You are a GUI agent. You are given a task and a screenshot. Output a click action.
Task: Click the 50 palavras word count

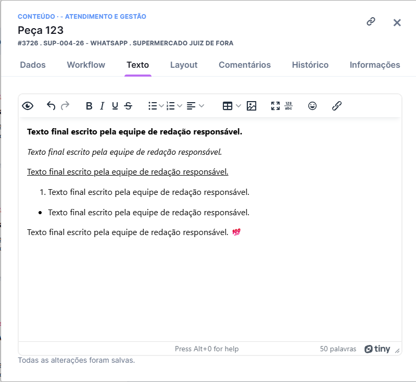(338, 349)
